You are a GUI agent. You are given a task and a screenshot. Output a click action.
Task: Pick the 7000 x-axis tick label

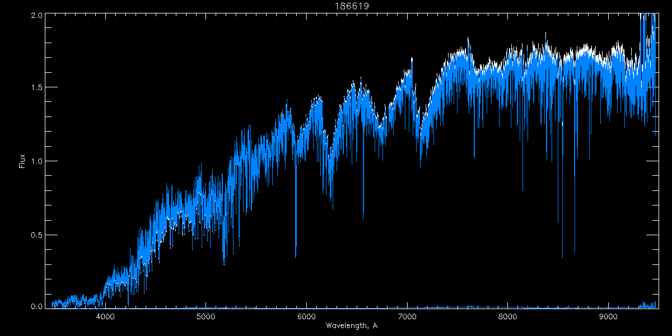[x=407, y=316]
